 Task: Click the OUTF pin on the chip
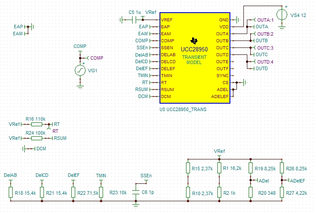[223, 69]
